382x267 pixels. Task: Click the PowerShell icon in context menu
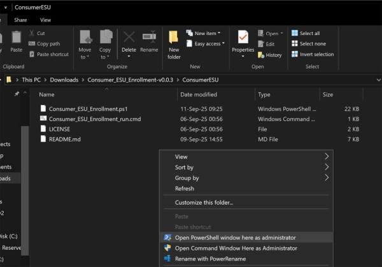(x=167, y=237)
